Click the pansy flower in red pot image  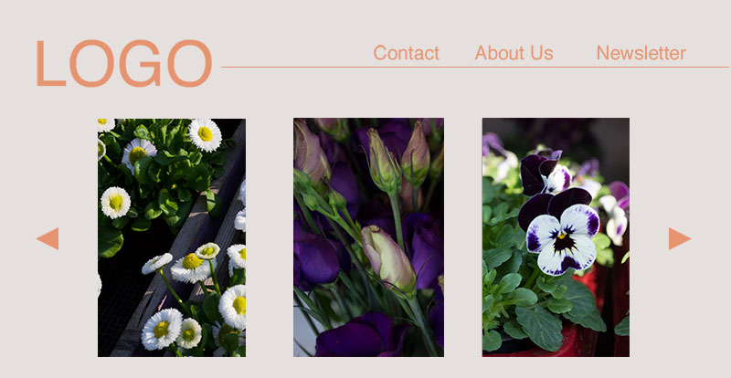(556, 237)
